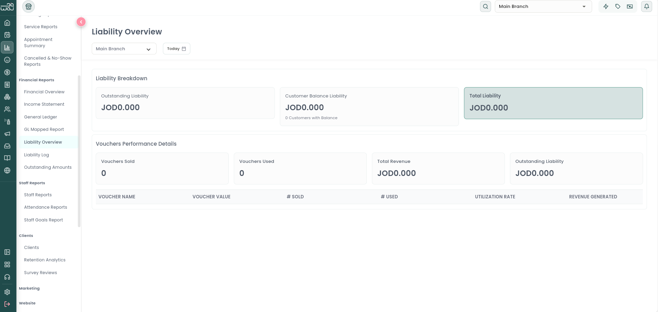Open Outstanding Amounts report
Viewport: 658px width, 312px height.
click(48, 167)
